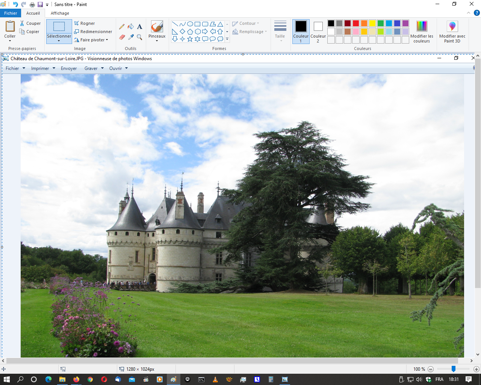This screenshot has width=481, height=385.
Task: Open the Ouvrir menu in photo viewer
Action: click(x=119, y=68)
